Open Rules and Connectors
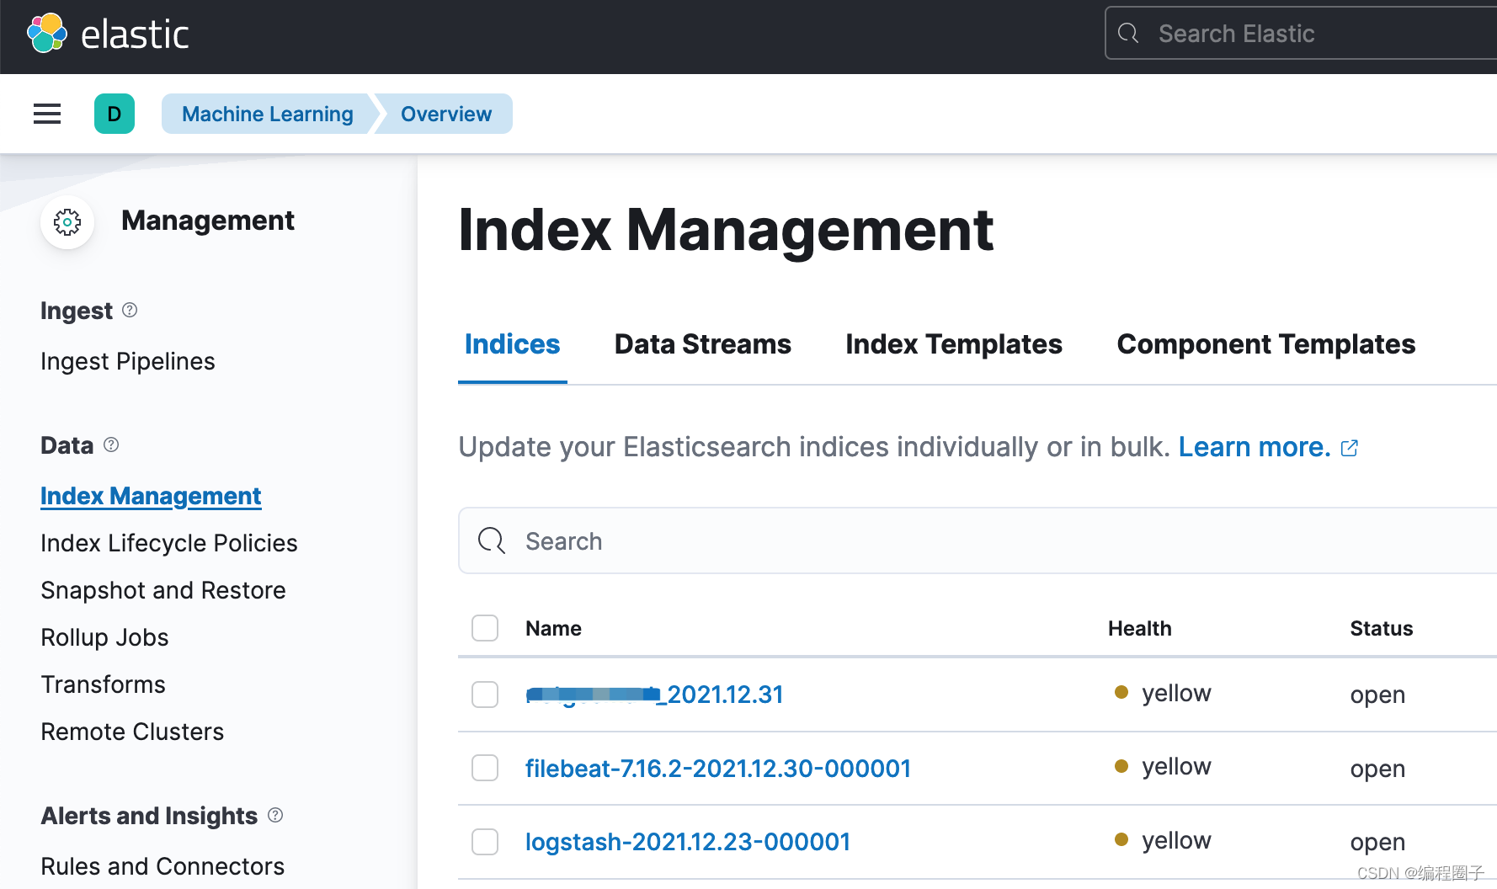The image size is (1497, 889). click(x=162, y=866)
